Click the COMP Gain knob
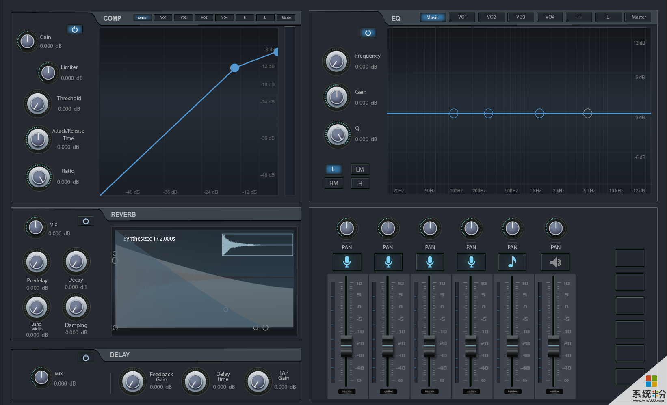The image size is (667, 405). point(27,41)
